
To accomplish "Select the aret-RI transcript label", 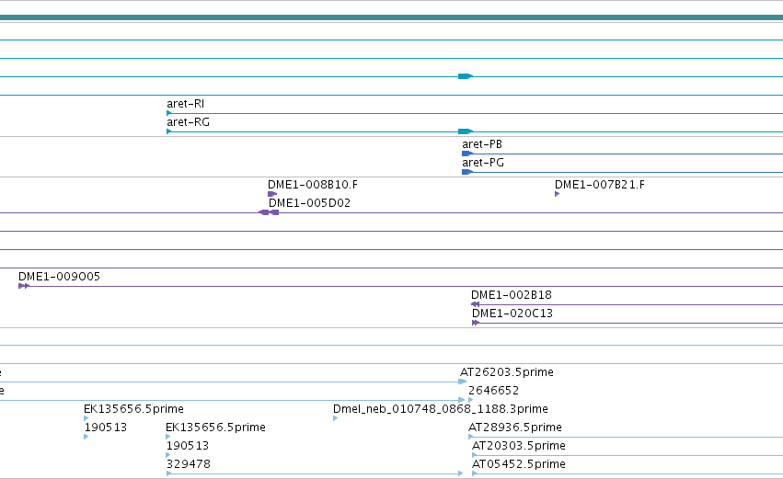I will [x=185, y=104].
